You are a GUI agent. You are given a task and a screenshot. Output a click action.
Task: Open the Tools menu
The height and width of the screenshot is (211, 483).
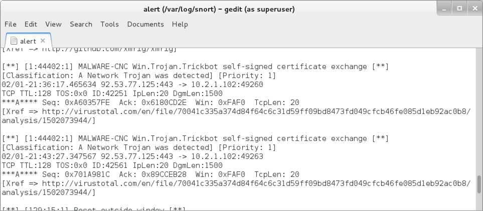[109, 24]
